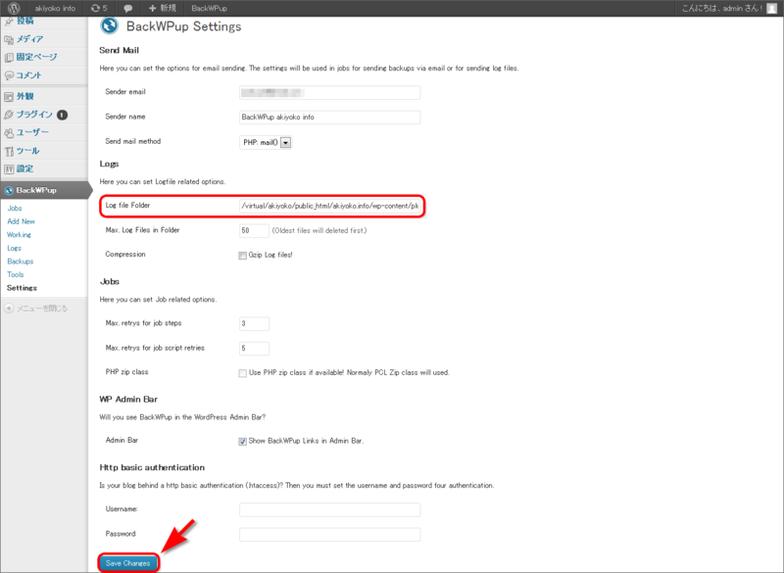
Task: Open the Working submenu link
Action: tap(19, 235)
